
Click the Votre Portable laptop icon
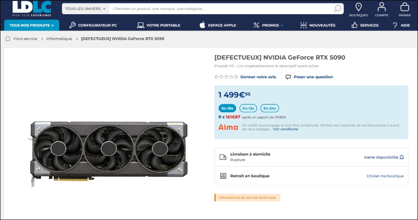click(x=141, y=25)
